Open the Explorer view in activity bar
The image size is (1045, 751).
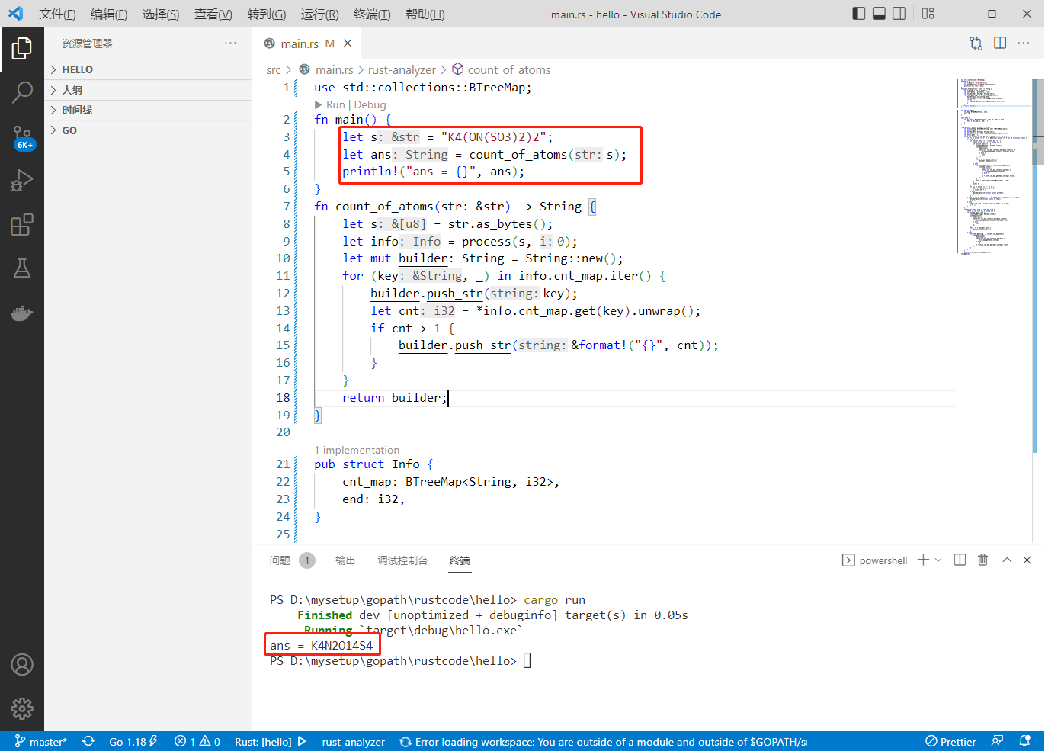[x=22, y=49]
